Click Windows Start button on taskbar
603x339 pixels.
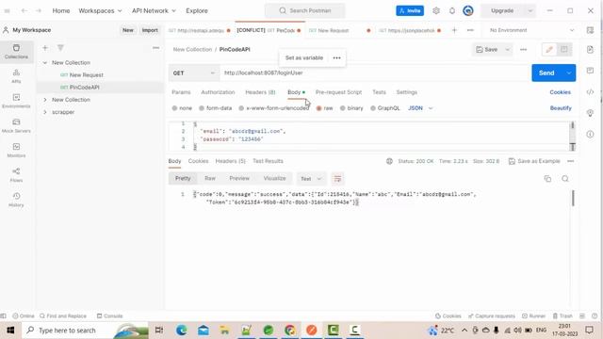[10, 331]
